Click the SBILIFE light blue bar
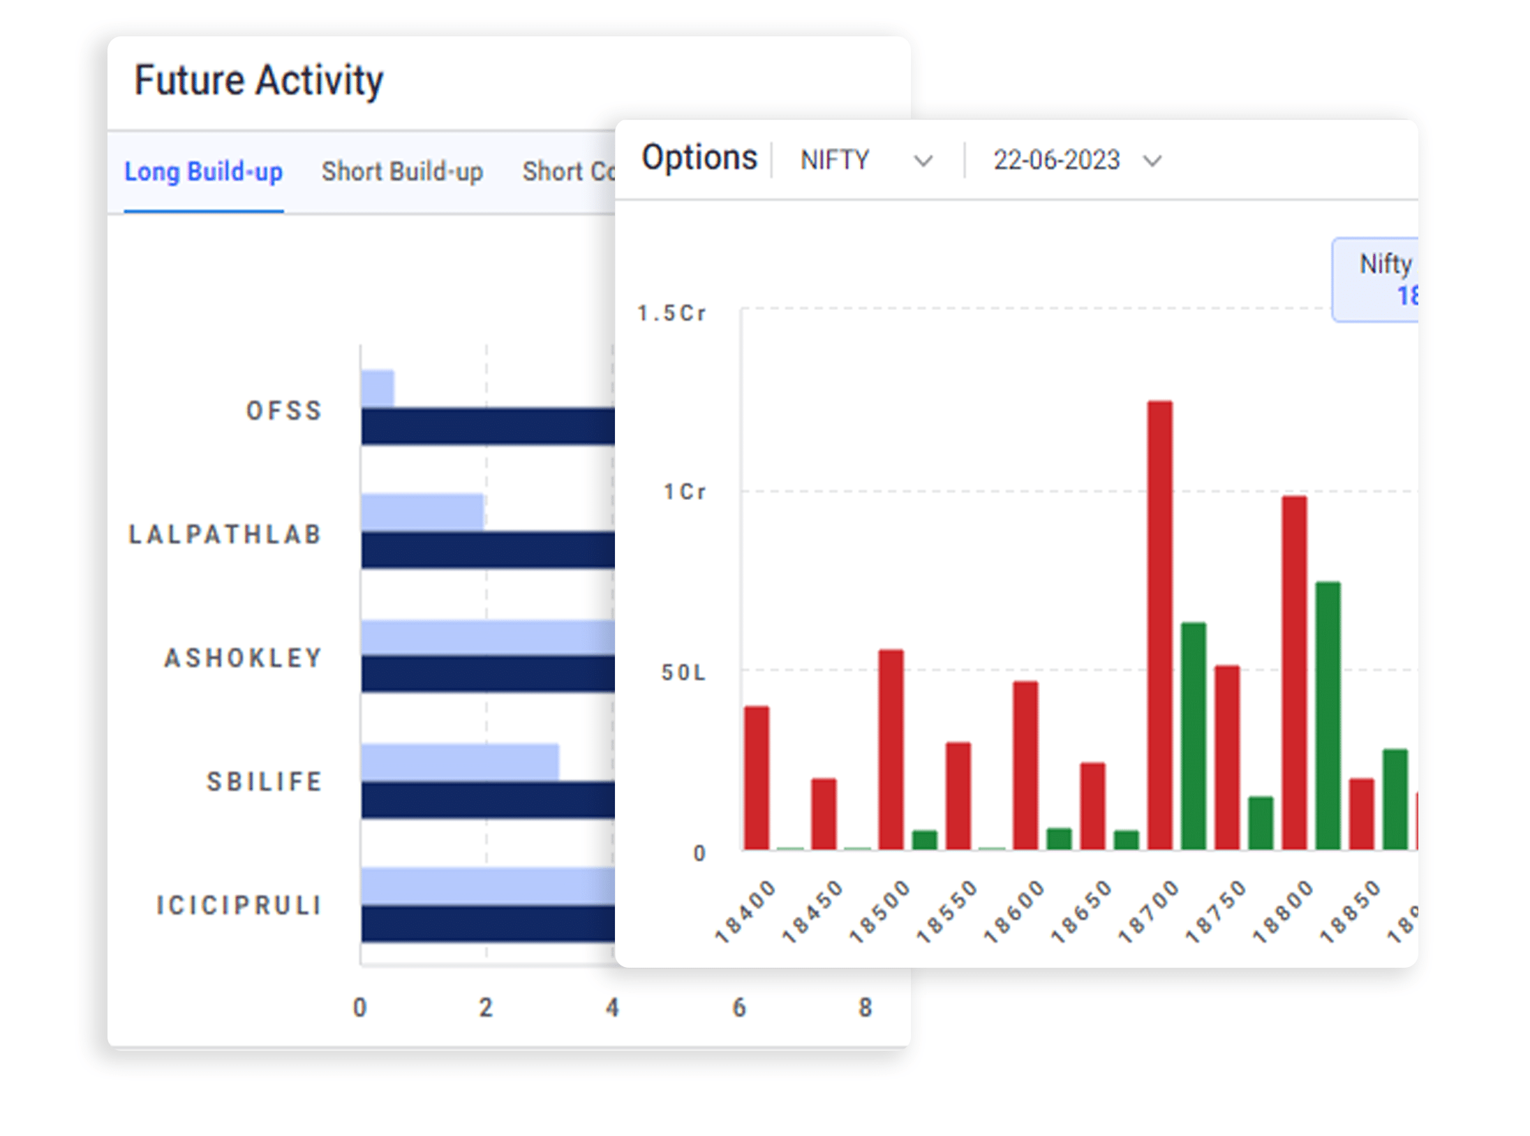Viewport: 1530px width, 1136px height. (x=460, y=762)
